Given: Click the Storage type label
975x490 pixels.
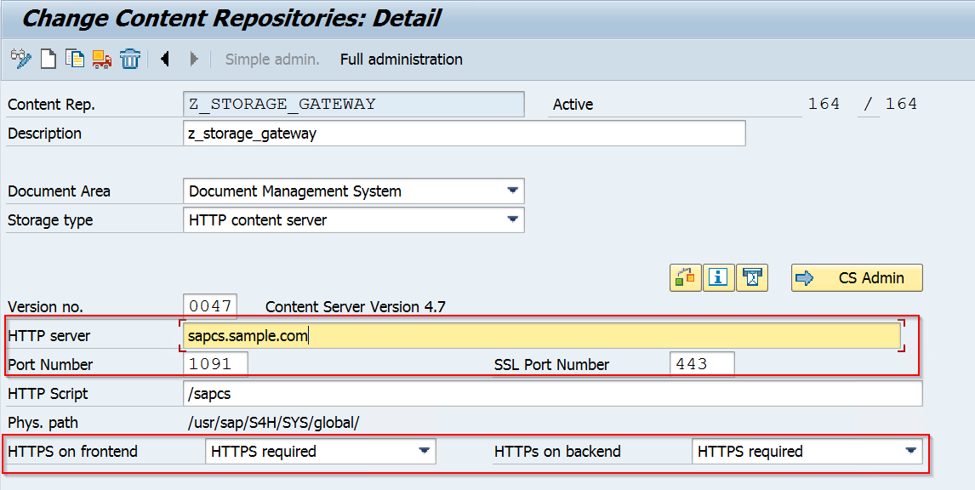Looking at the screenshot, I should tap(50, 220).
